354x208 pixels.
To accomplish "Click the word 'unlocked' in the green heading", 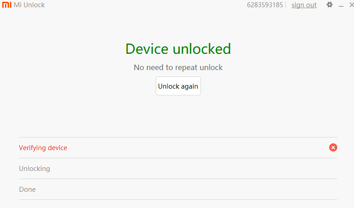I will pos(202,49).
